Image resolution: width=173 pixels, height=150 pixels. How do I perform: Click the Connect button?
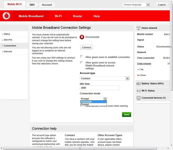[x=86, y=47]
